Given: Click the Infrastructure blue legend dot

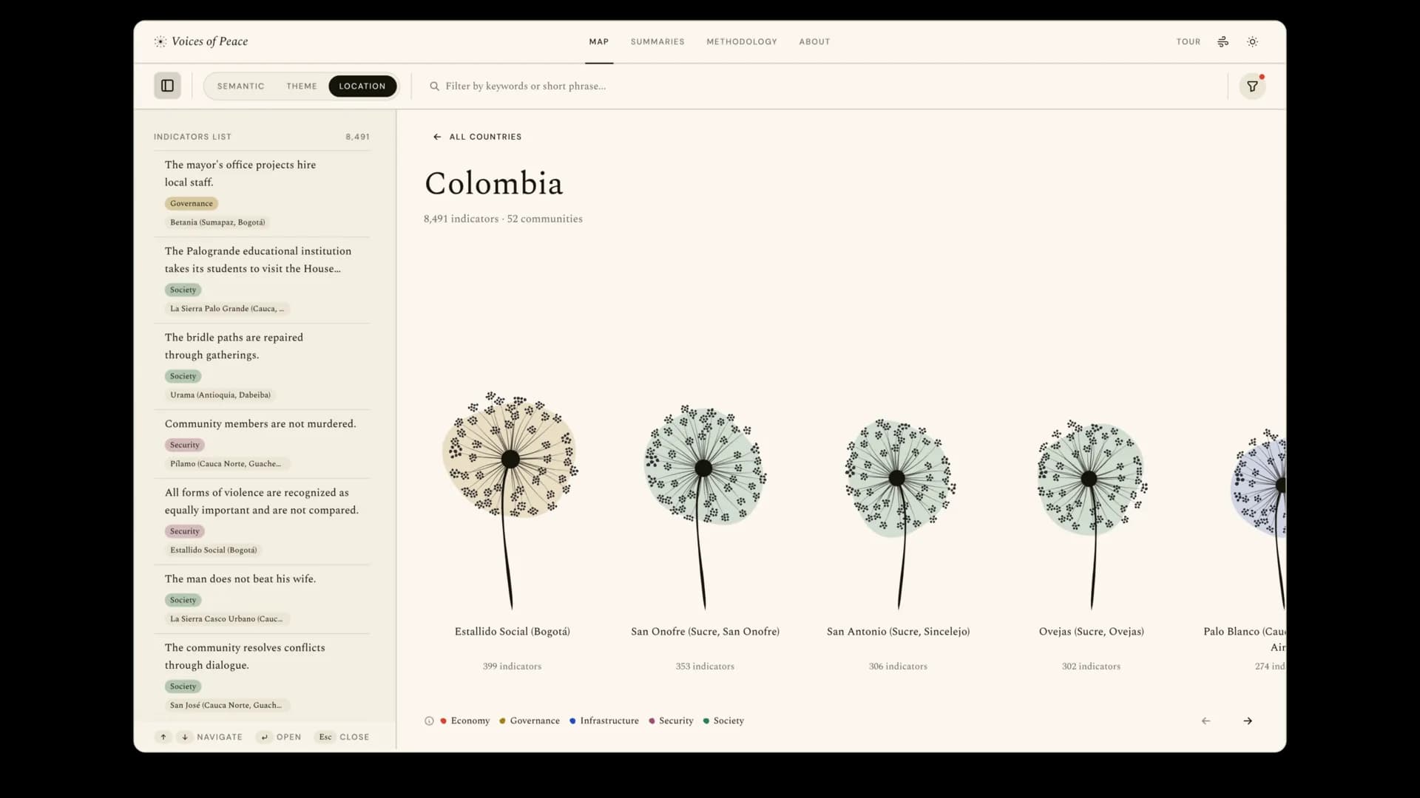Looking at the screenshot, I should (x=572, y=721).
